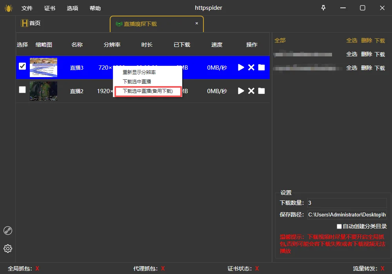Switch to the 首页 tab
This screenshot has height=274, width=392.
[x=31, y=23]
